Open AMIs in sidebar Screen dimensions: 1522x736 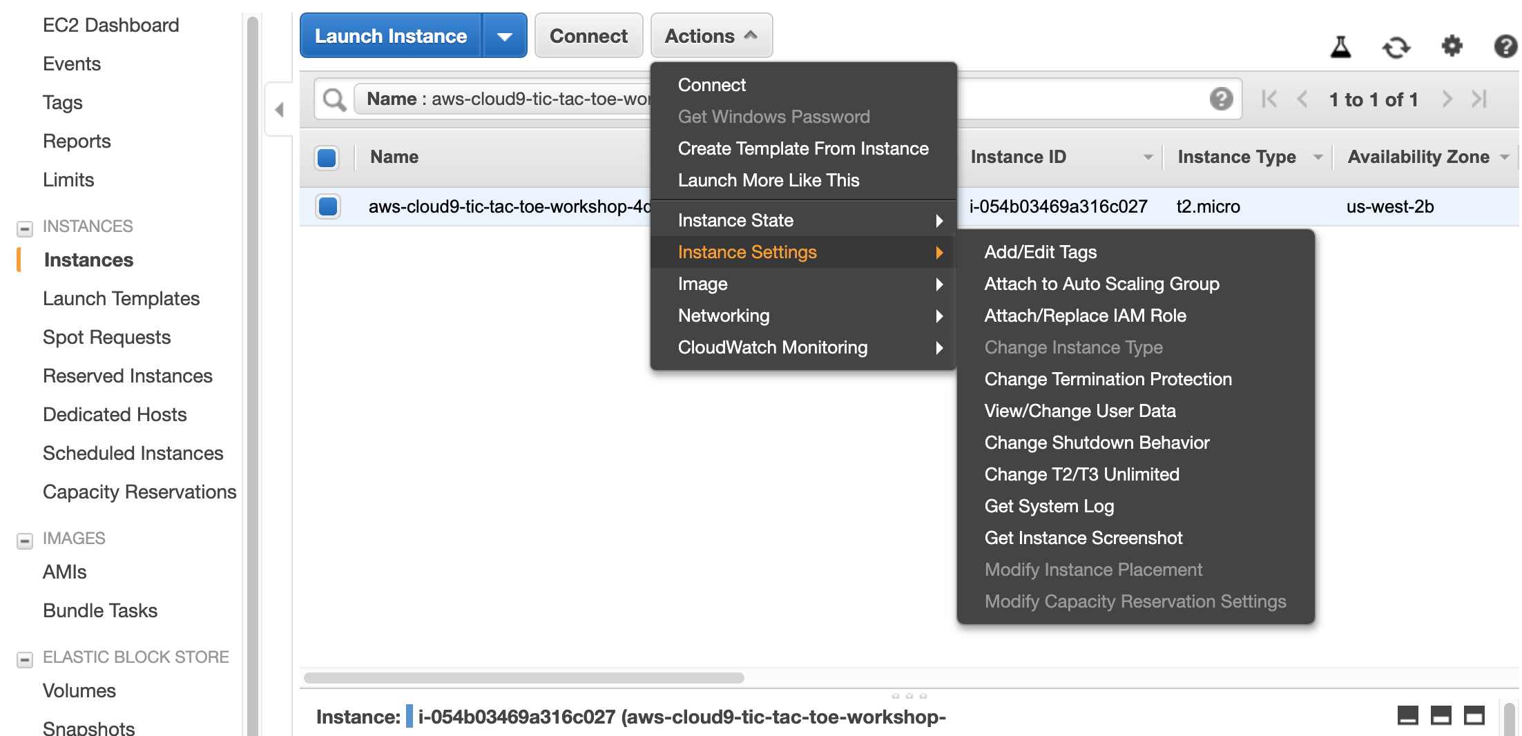(x=64, y=572)
